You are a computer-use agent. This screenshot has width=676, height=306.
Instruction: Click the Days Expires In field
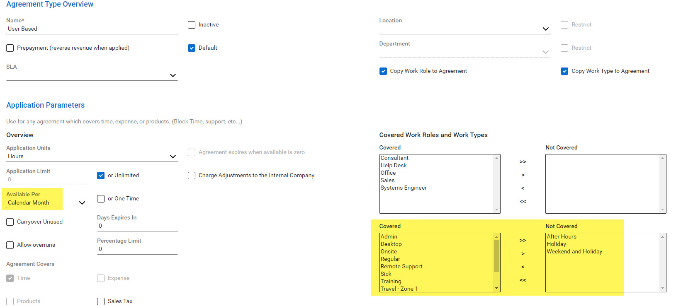(137, 226)
